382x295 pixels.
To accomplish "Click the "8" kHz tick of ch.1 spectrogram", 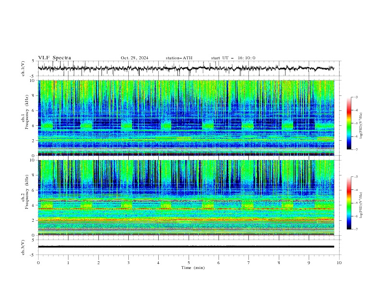I will 34,95.
